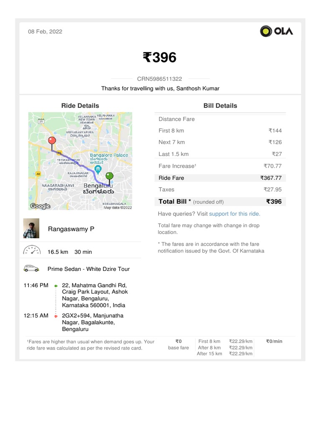Click the green pickup pin on the map
This screenshot has width=321, height=428.
(x=109, y=176)
